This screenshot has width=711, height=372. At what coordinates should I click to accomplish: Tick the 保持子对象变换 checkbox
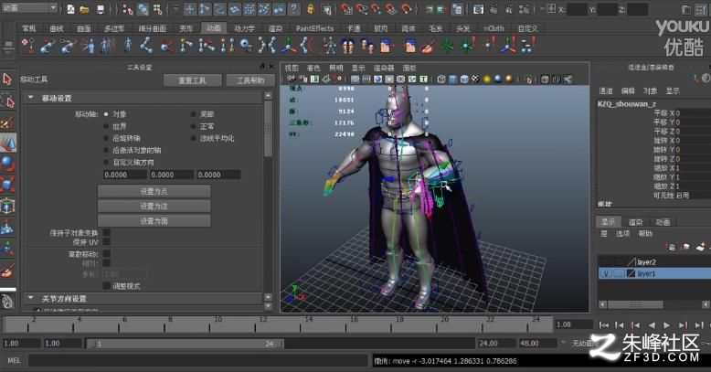pyautogui.click(x=107, y=233)
